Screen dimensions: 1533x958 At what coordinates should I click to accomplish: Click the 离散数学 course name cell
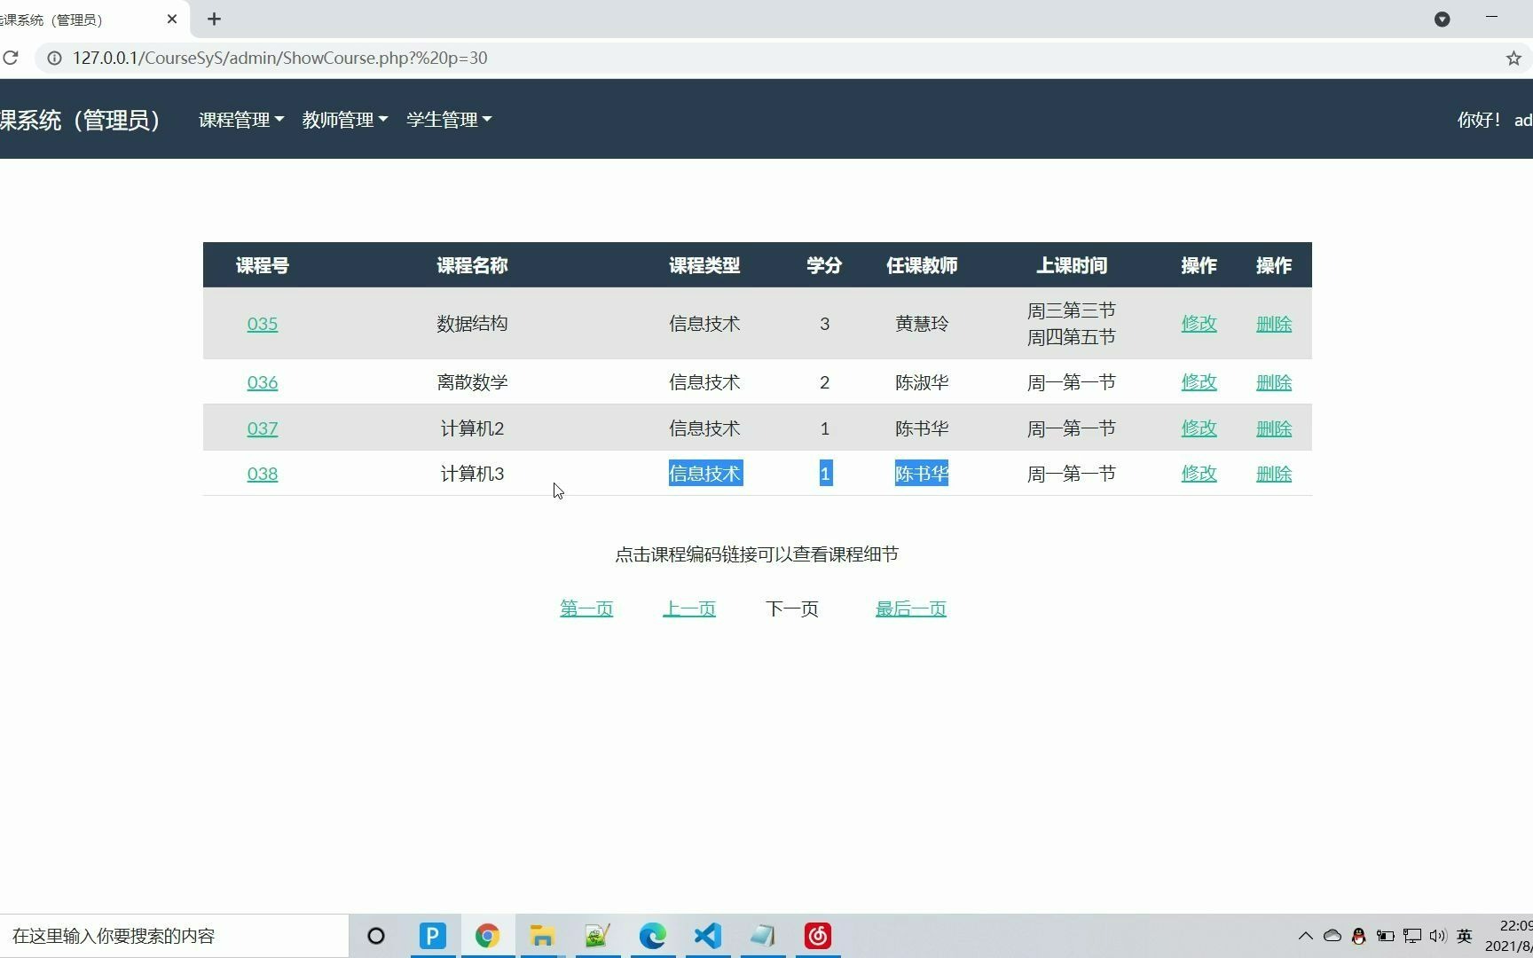point(472,382)
